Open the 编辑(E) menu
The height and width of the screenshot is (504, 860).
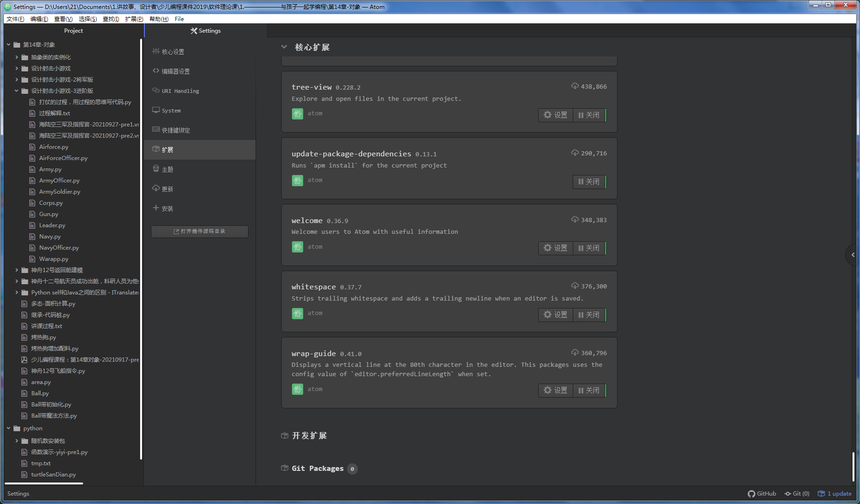pos(39,19)
